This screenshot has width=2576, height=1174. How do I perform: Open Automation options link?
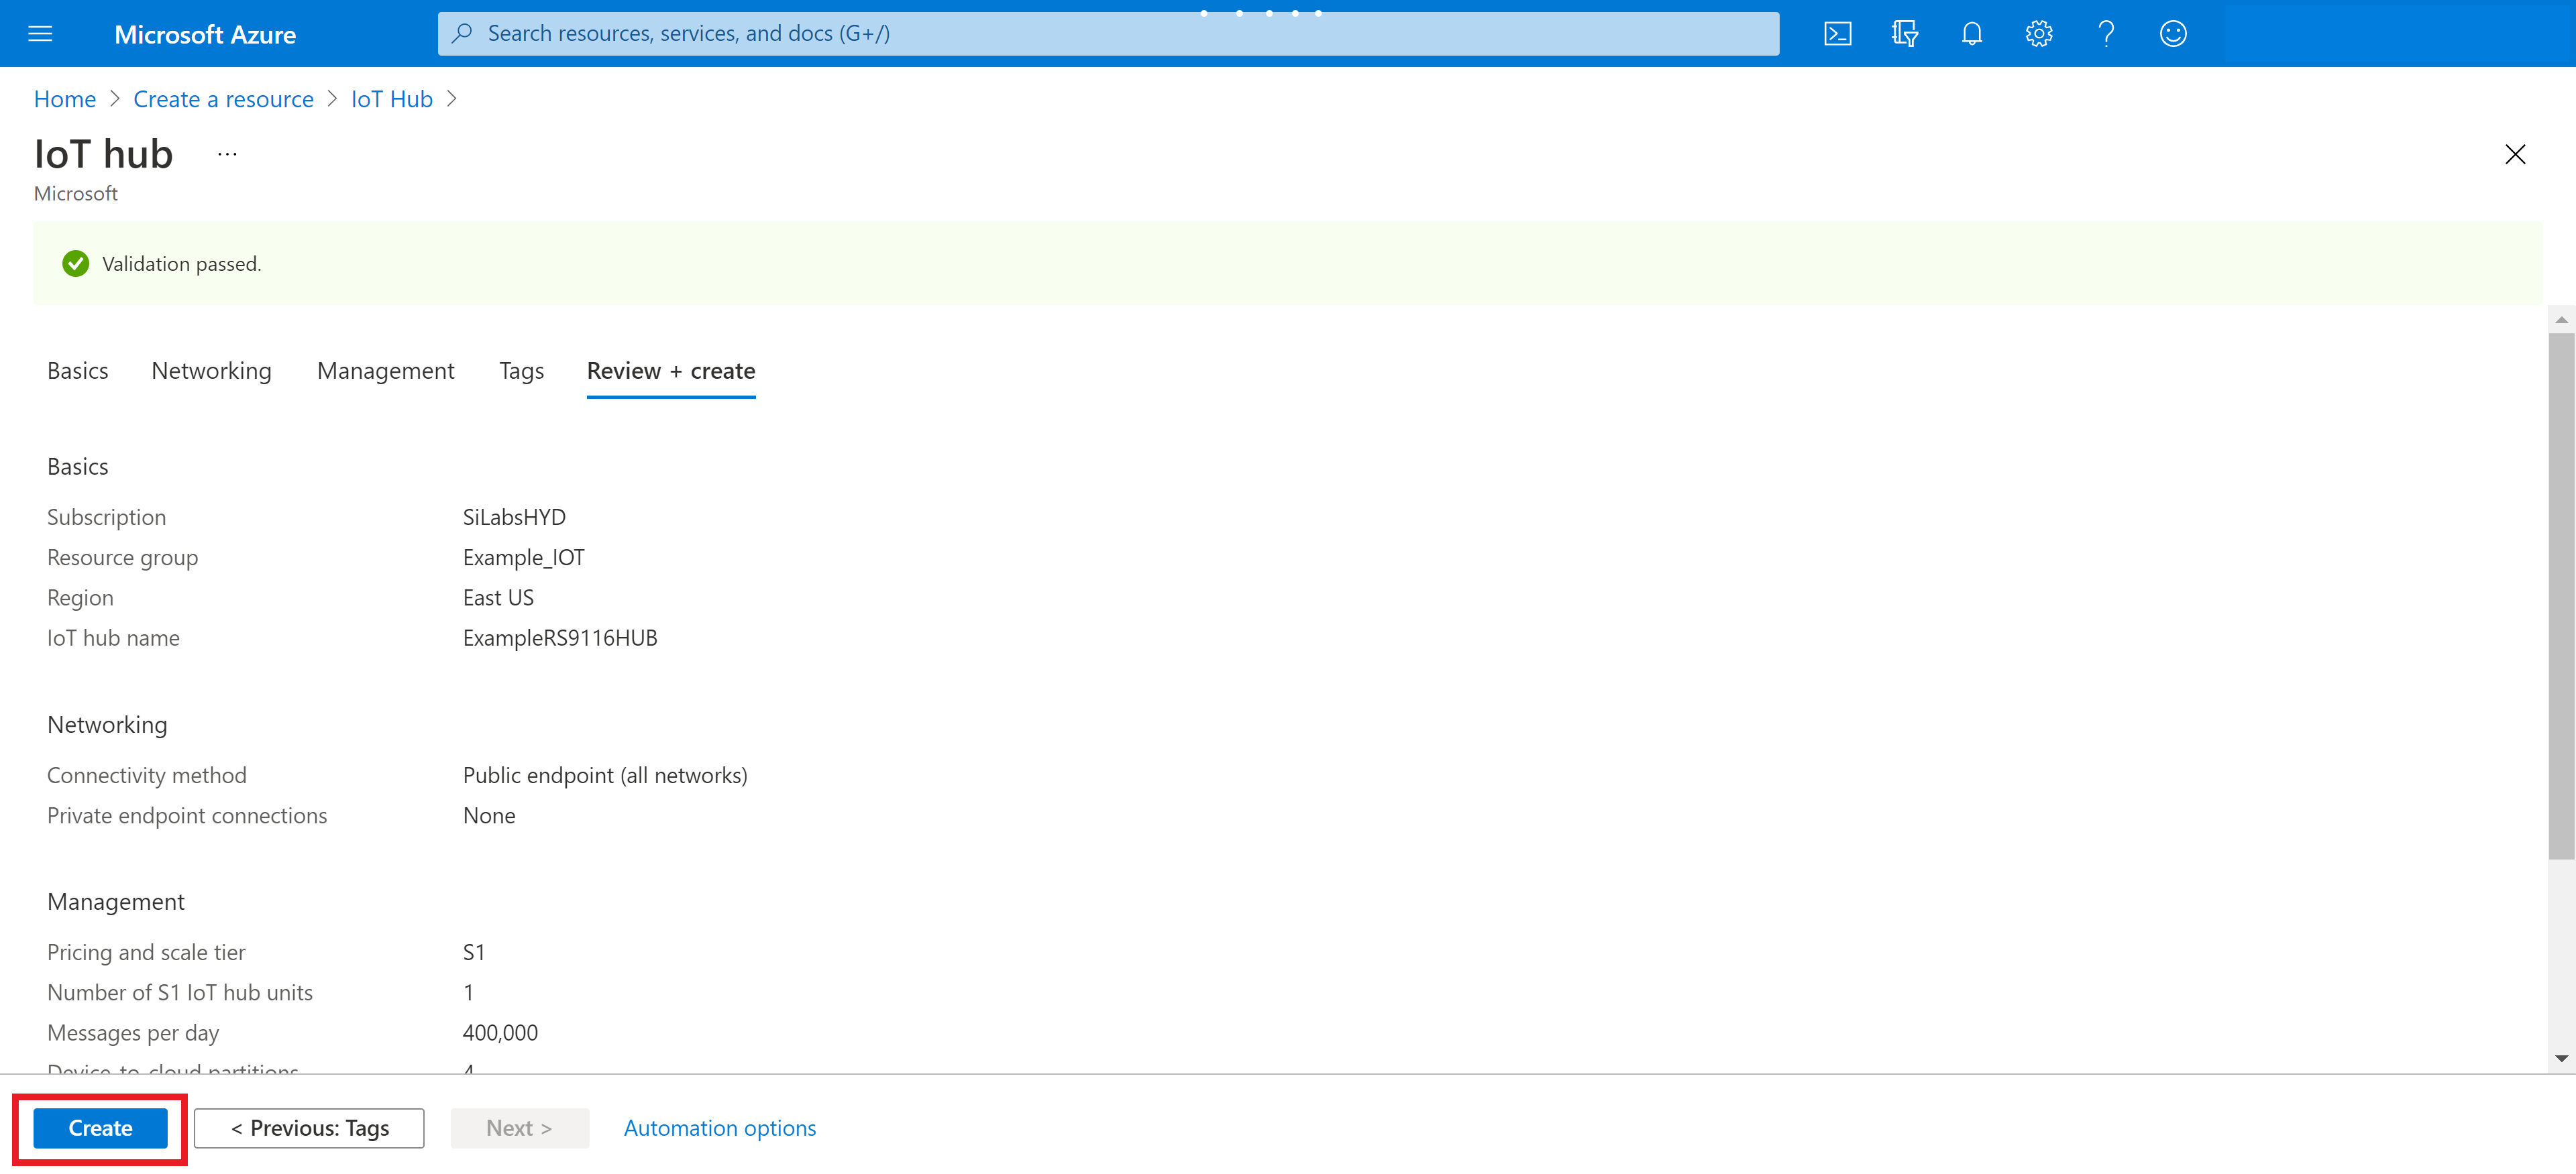coord(719,1128)
